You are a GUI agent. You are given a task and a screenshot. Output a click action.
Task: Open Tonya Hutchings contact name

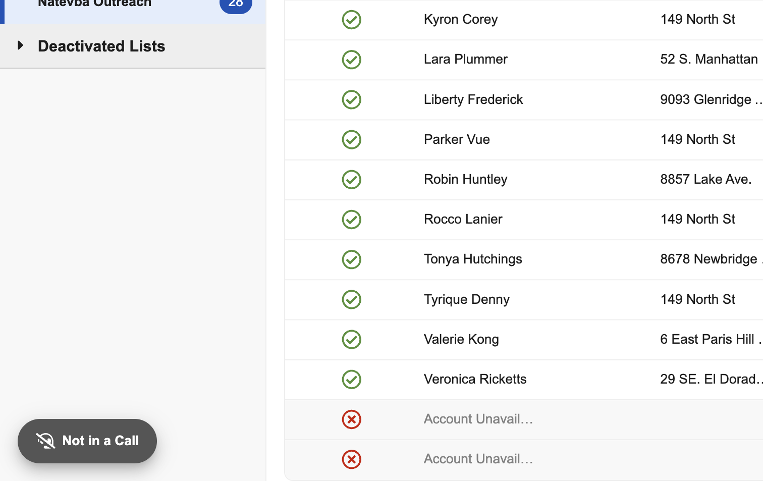click(x=473, y=259)
